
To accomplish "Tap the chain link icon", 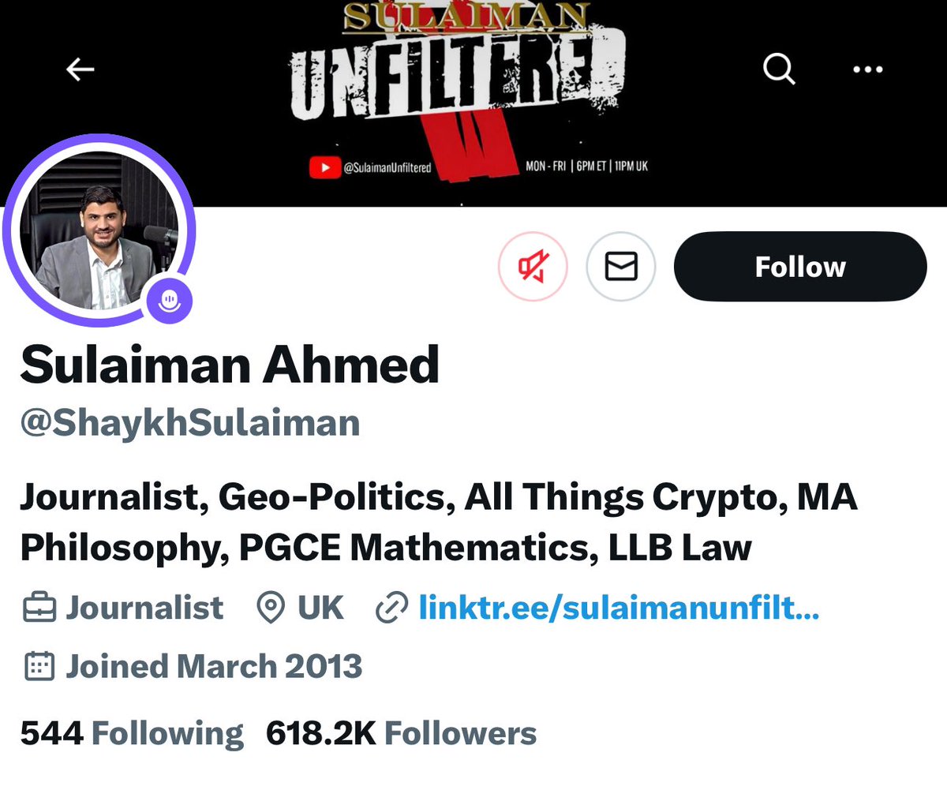I will pyautogui.click(x=391, y=608).
